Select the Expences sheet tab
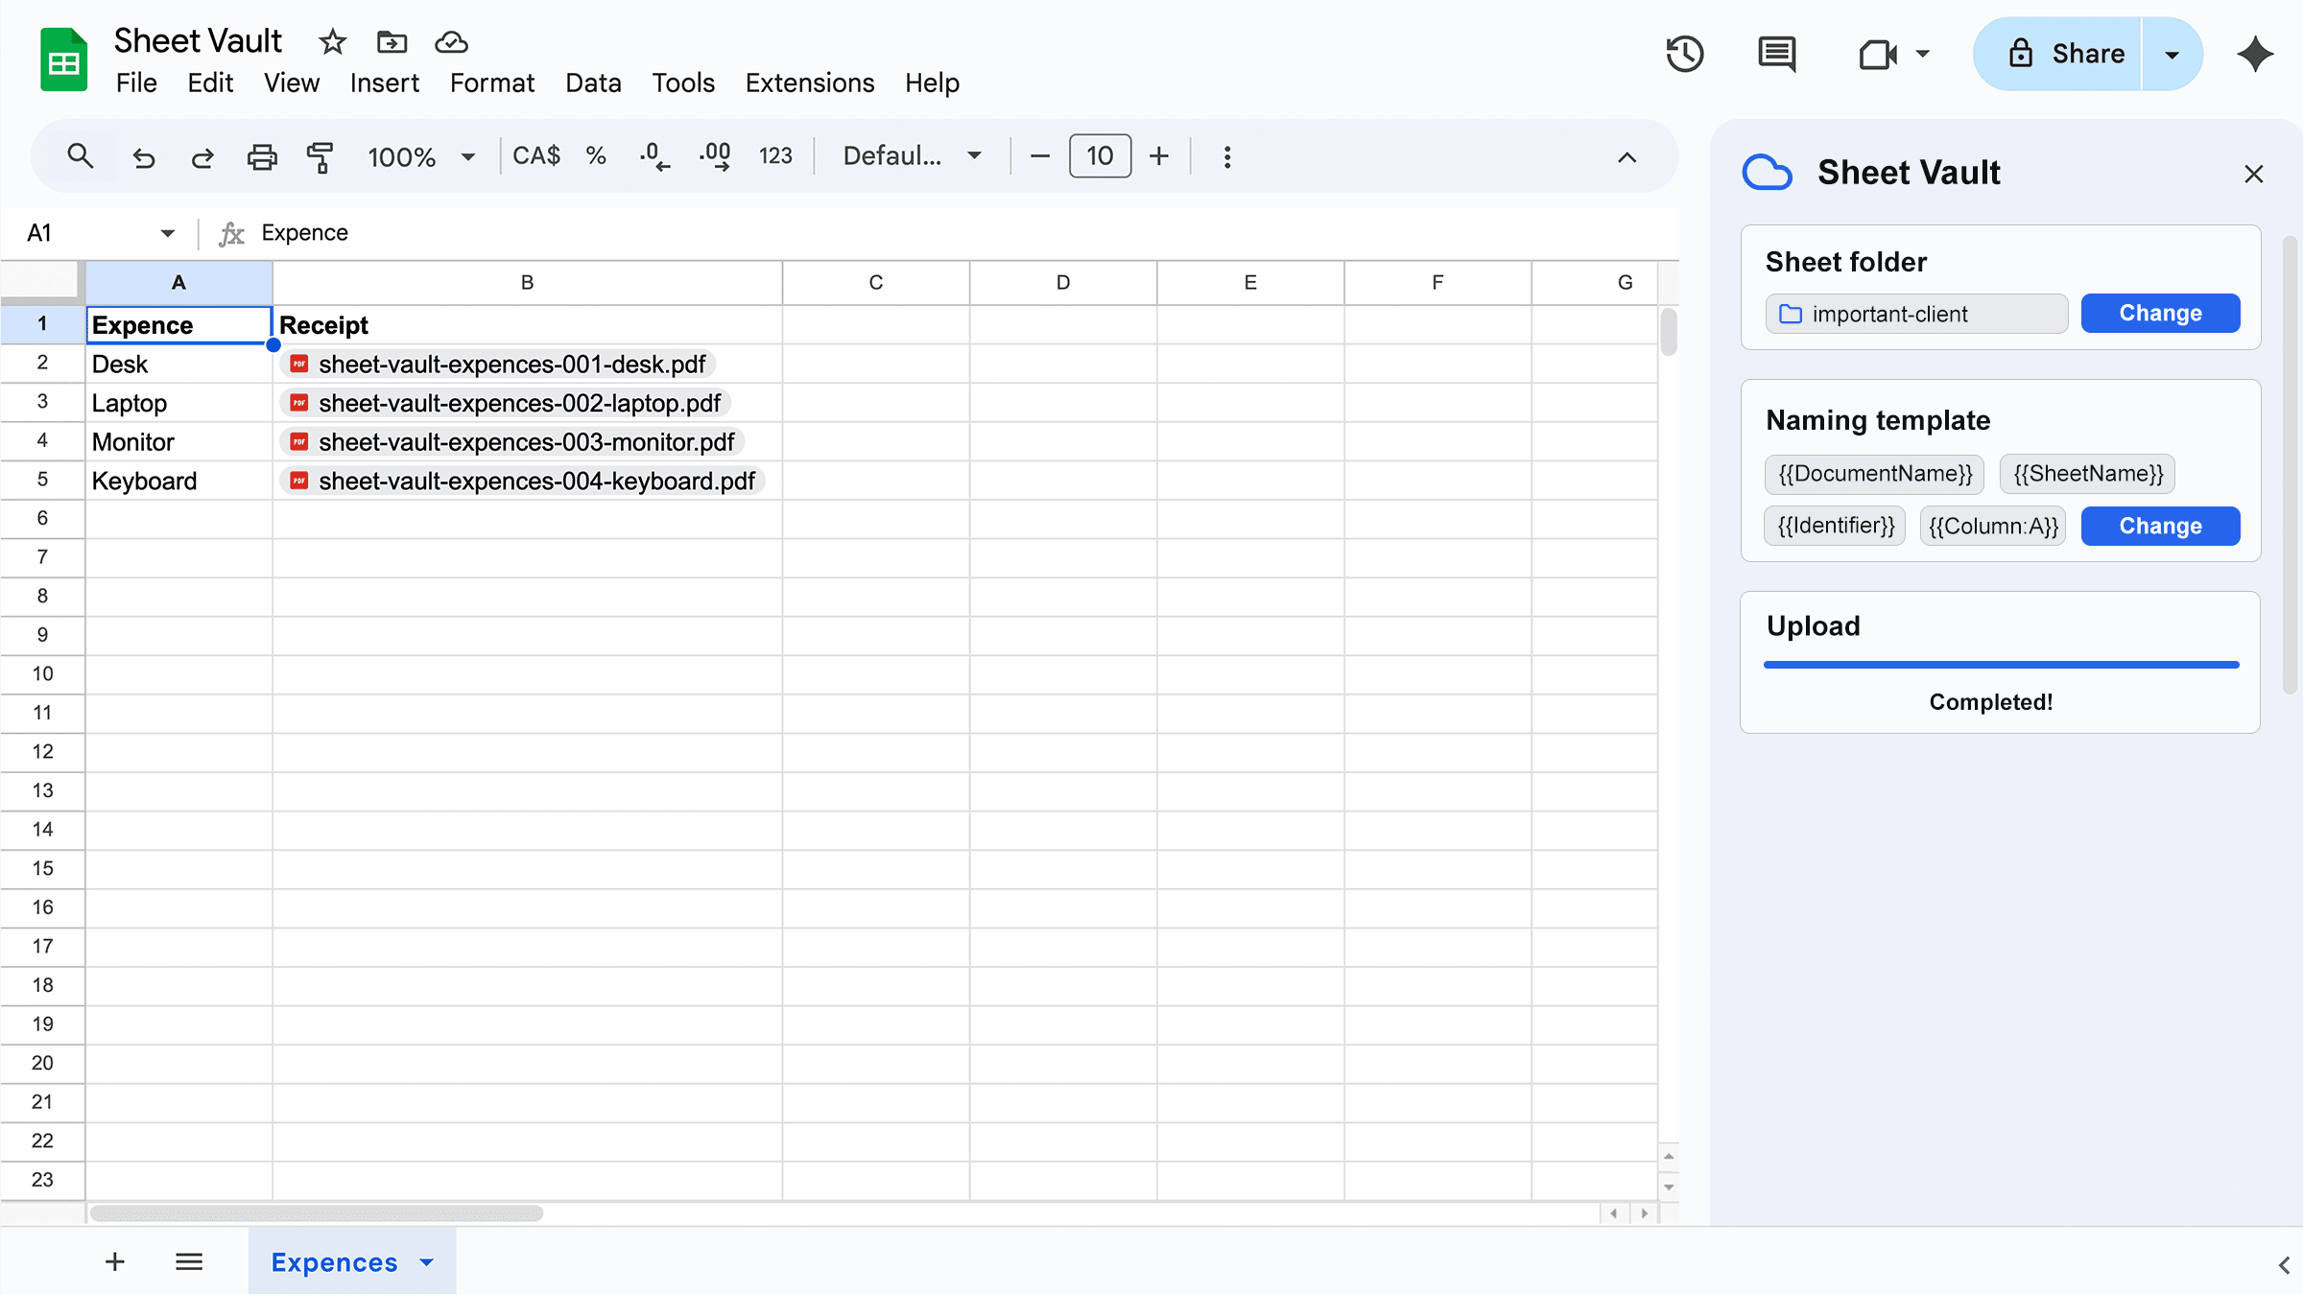This screenshot has width=2303, height=1295. [x=333, y=1262]
